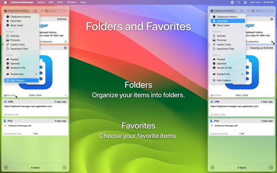
Task: Select highlighted Favorites in right panel menu
Action: pos(228,21)
